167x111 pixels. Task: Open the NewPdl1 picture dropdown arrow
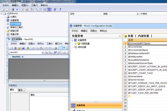point(43,52)
